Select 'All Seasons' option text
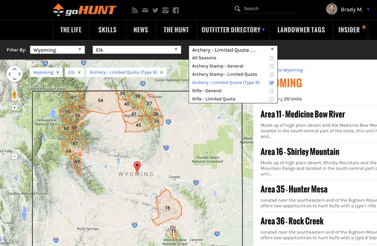The width and height of the screenshot is (377, 246). click(204, 58)
